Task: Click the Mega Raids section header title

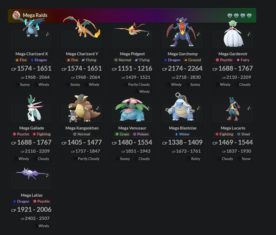Action: coord(35,15)
